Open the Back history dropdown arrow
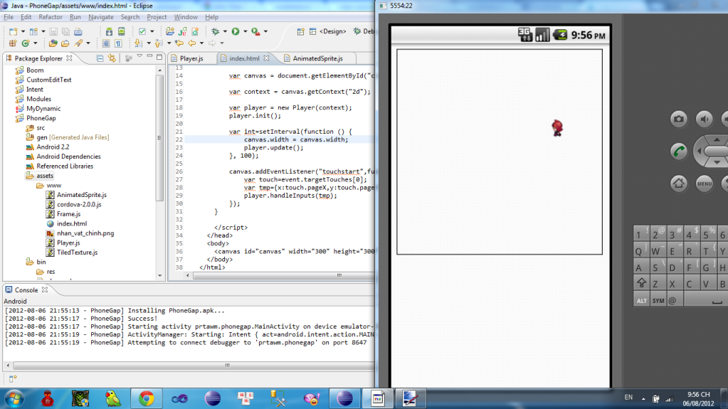 (201, 43)
